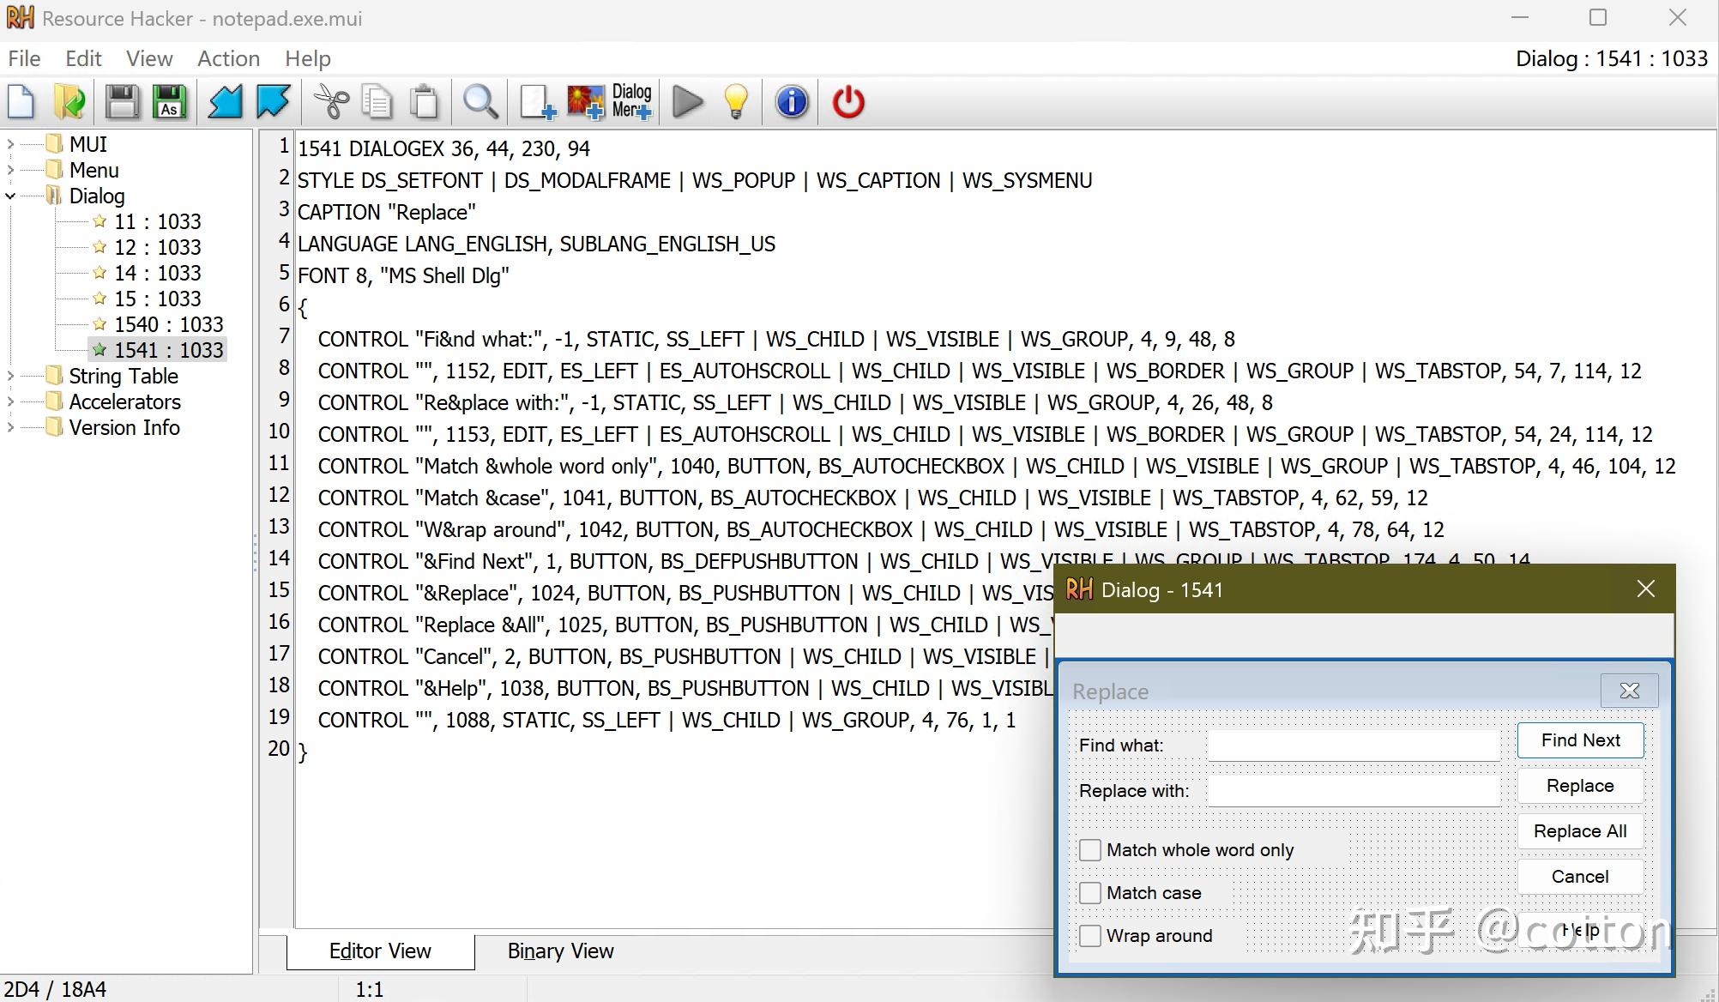Expand the Version Info tree node

pyautogui.click(x=10, y=427)
